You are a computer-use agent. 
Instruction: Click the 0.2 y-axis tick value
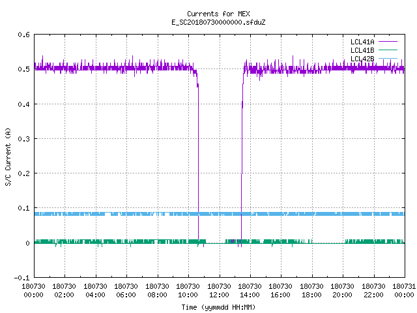(23, 173)
